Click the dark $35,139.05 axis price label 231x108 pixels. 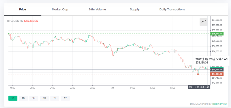pos(217,70)
